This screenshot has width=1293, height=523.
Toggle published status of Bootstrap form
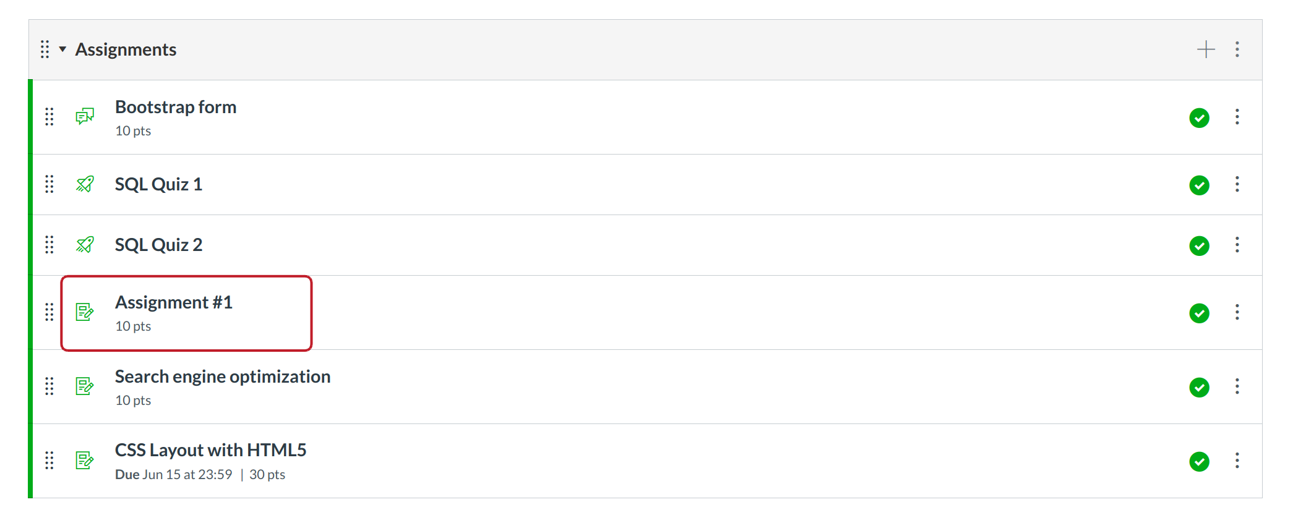[x=1199, y=117]
